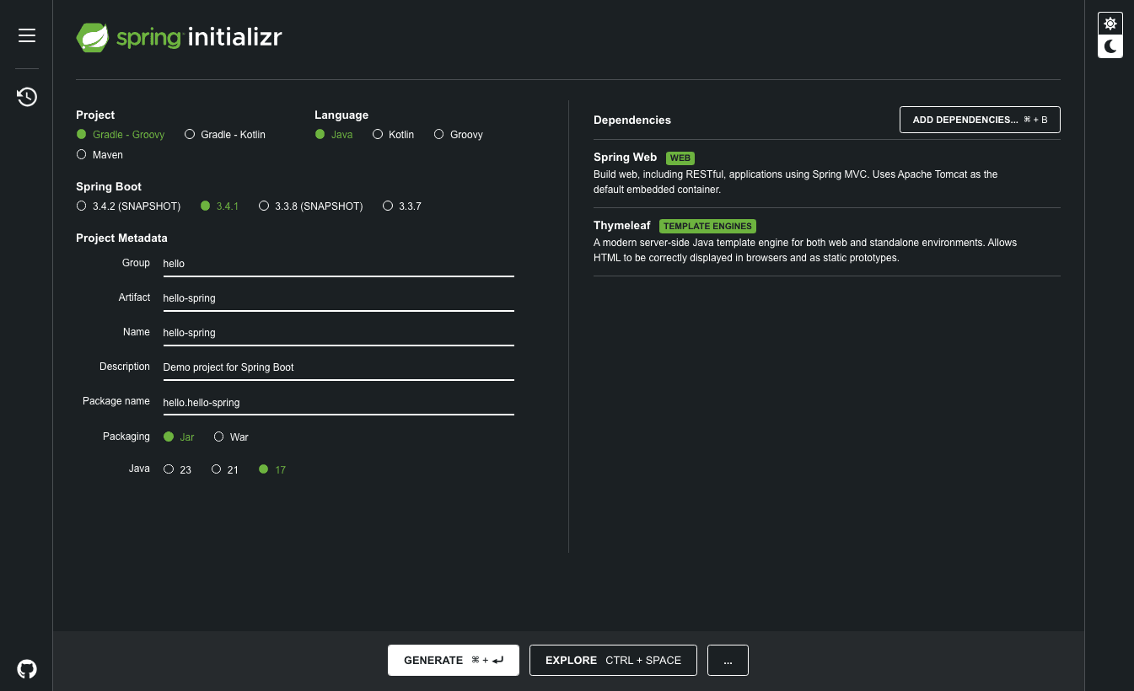Open the hamburger menu icon
This screenshot has width=1134, height=691.
pos(27,35)
